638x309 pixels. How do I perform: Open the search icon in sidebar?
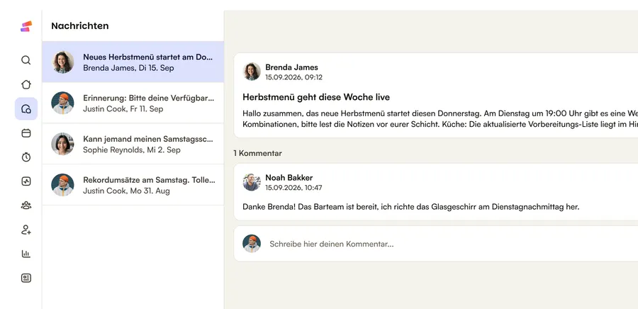(26, 60)
